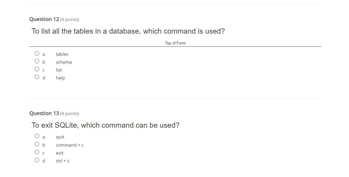Select radio option a 'quit' in Question 13
349x177 pixels.
point(37,136)
